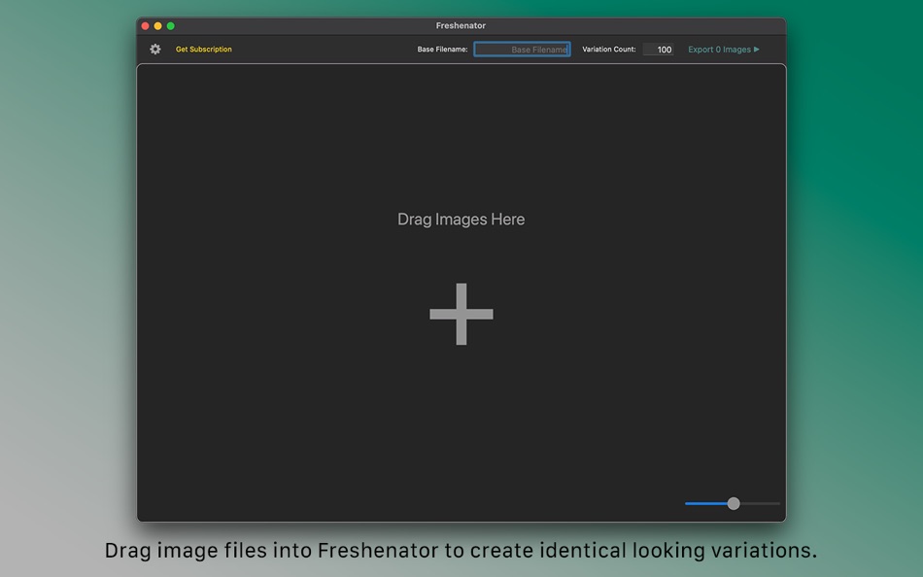Viewport: 923px width, 577px height.
Task: Minimize with the yellow traffic light button
Action: pyautogui.click(x=158, y=25)
